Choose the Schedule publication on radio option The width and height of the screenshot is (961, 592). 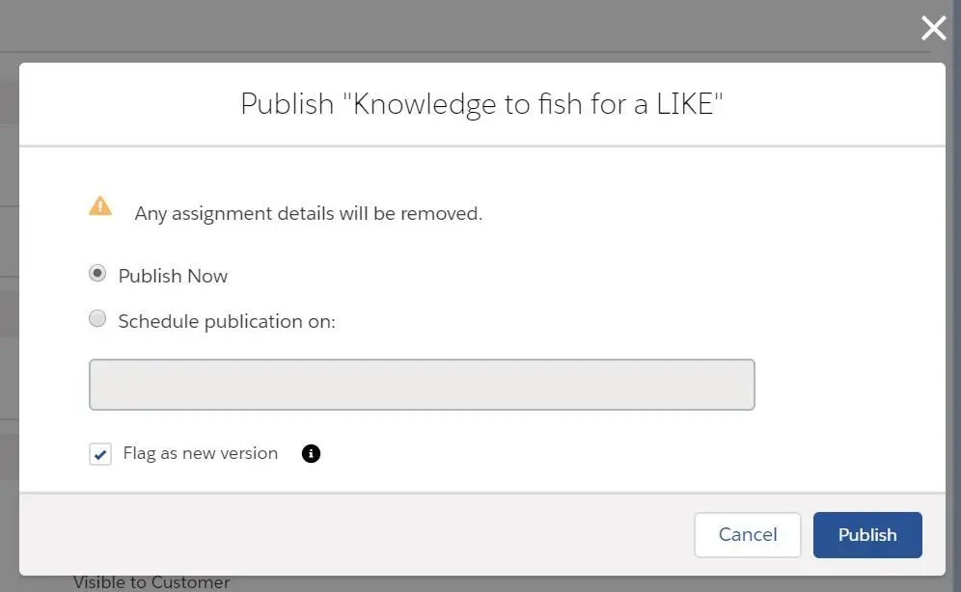click(96, 318)
